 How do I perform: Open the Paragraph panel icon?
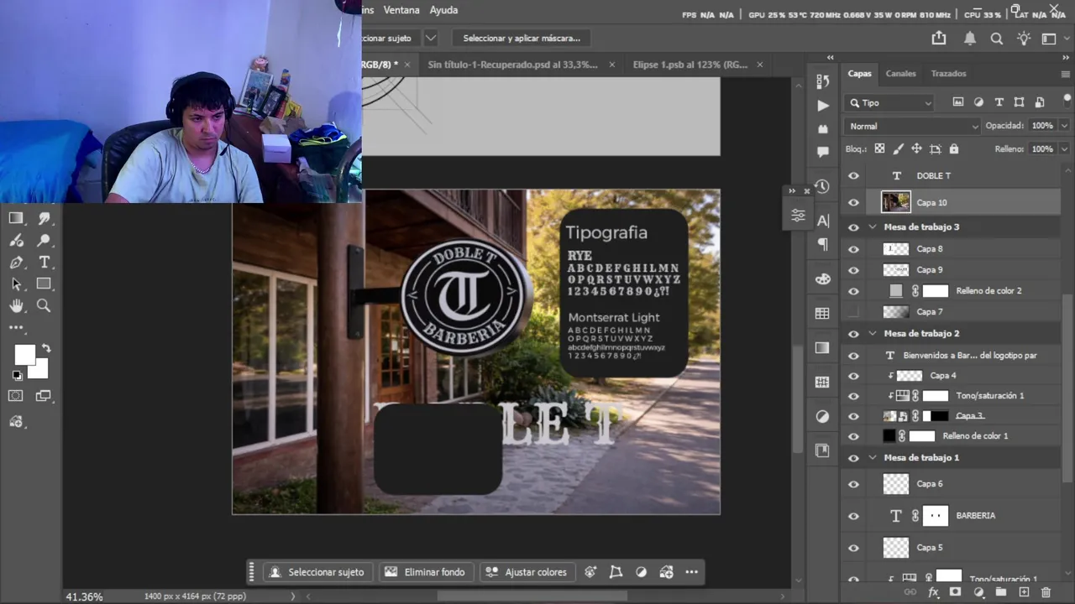click(x=822, y=244)
